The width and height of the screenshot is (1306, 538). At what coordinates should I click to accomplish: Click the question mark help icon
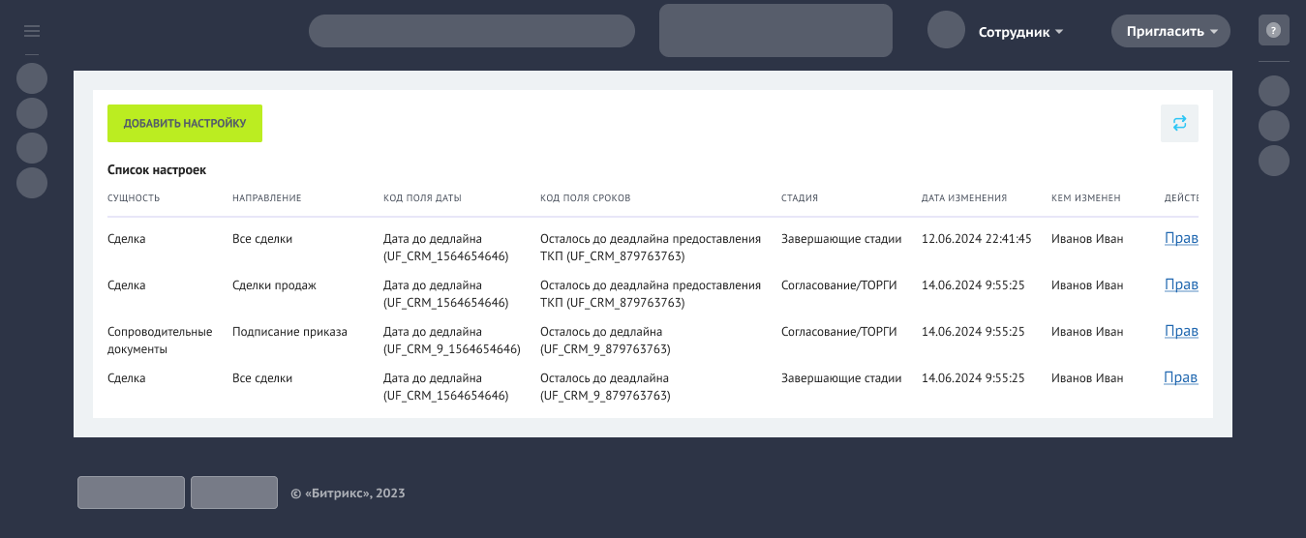tap(1273, 31)
